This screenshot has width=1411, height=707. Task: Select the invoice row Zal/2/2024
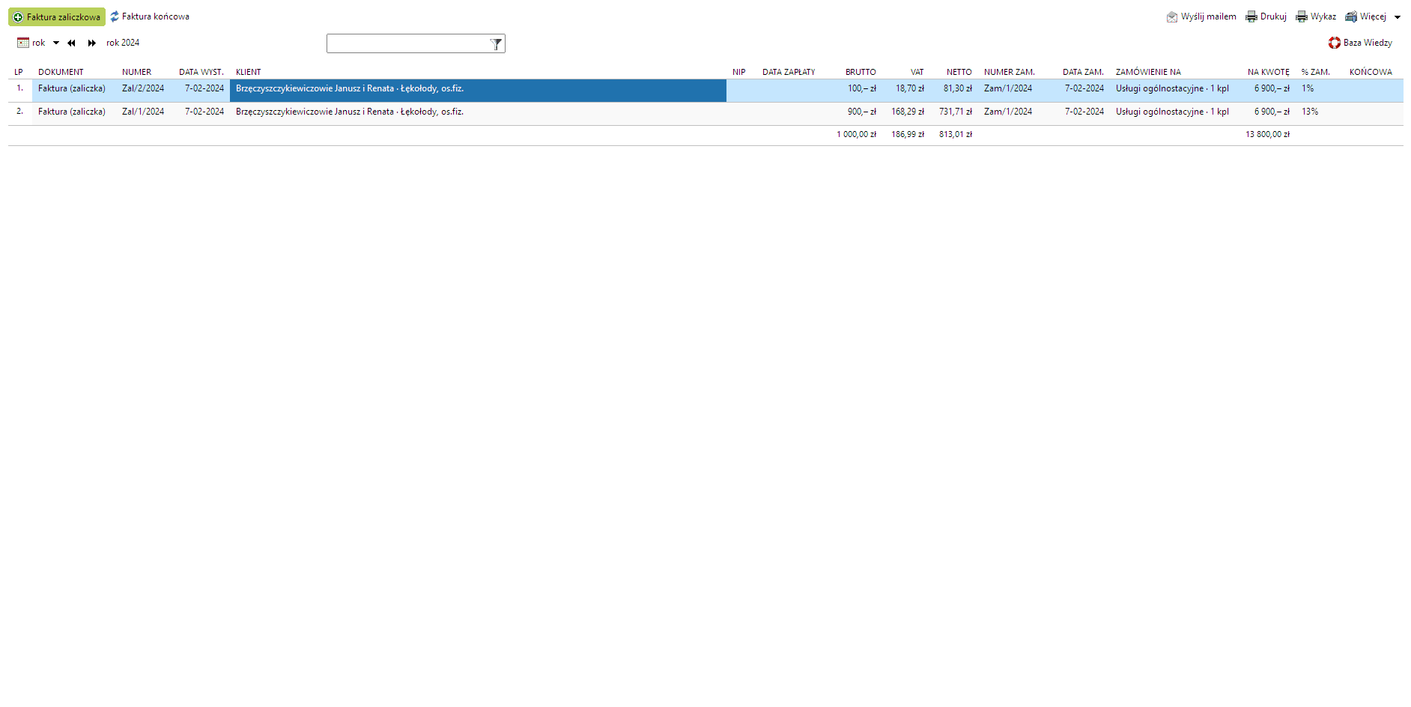coord(143,88)
